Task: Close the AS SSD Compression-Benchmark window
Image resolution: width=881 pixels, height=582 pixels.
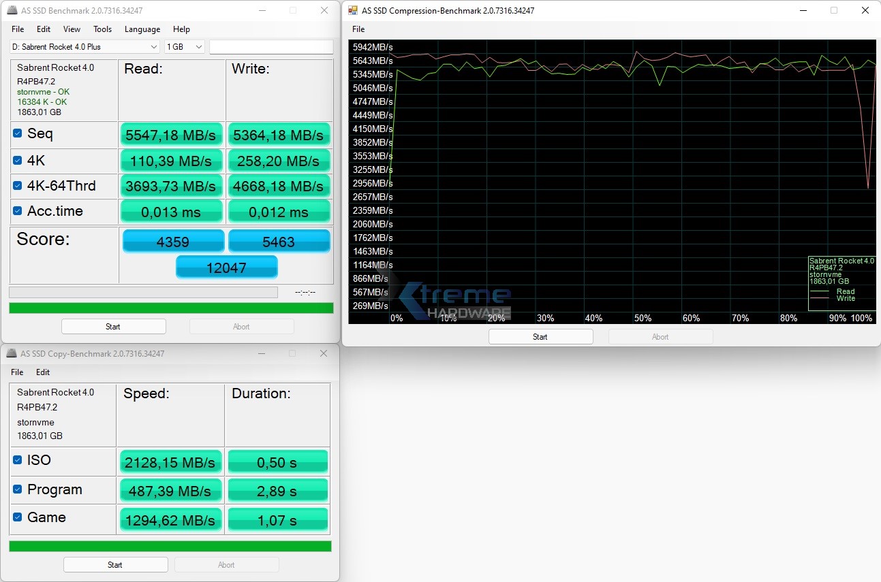Action: pos(865,11)
